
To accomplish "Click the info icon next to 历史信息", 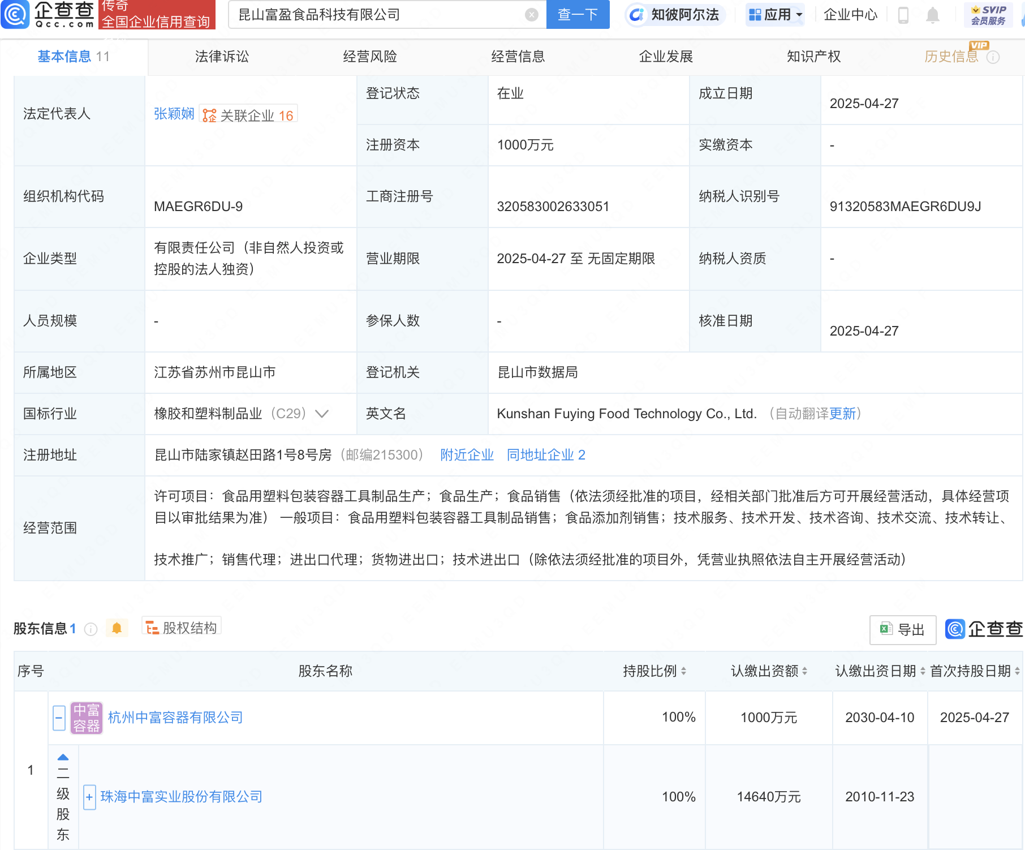I will [993, 57].
